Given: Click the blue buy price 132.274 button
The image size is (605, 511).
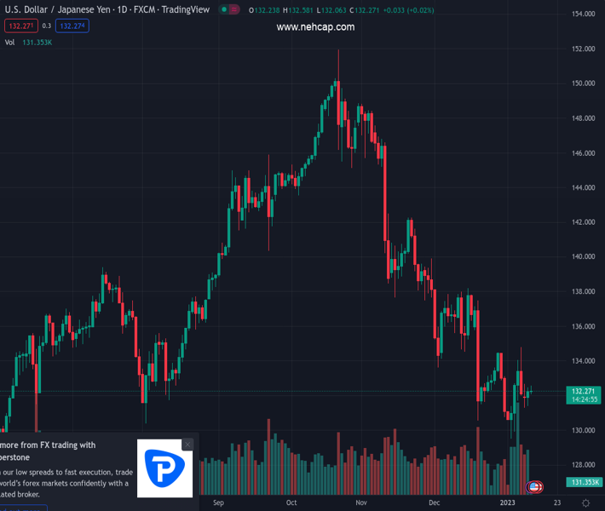Looking at the screenshot, I should point(72,26).
